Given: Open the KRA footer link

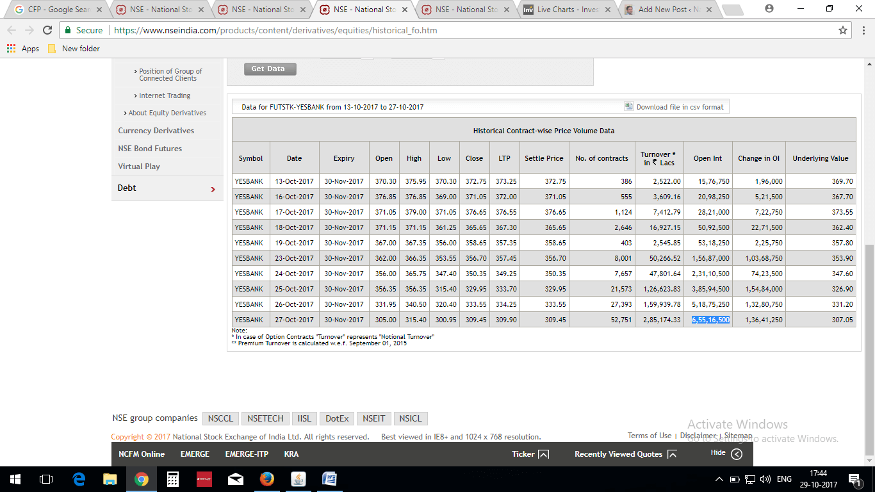Looking at the screenshot, I should 291,454.
